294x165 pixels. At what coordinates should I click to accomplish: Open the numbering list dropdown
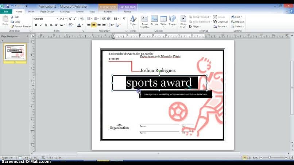coord(96,19)
